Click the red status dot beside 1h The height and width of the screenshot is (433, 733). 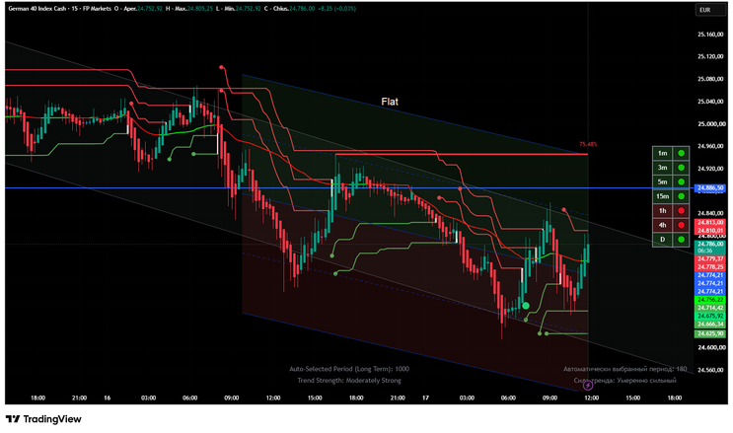tap(681, 211)
